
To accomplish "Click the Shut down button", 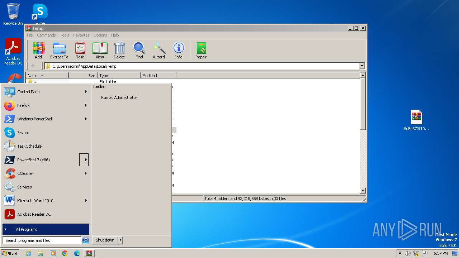I will click(x=105, y=240).
